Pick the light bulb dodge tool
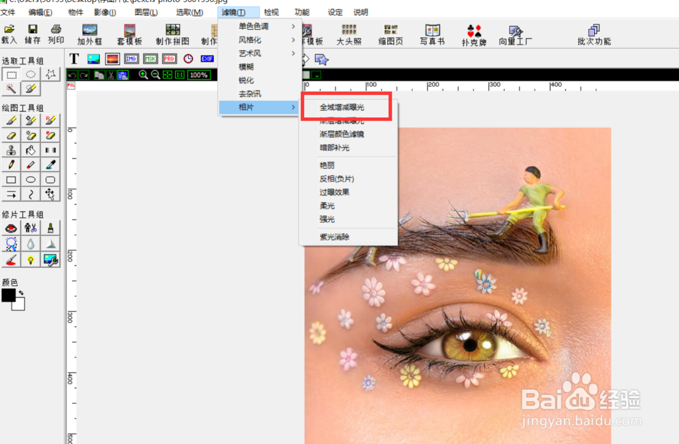Screen dimensions: 679x444 click(31, 260)
